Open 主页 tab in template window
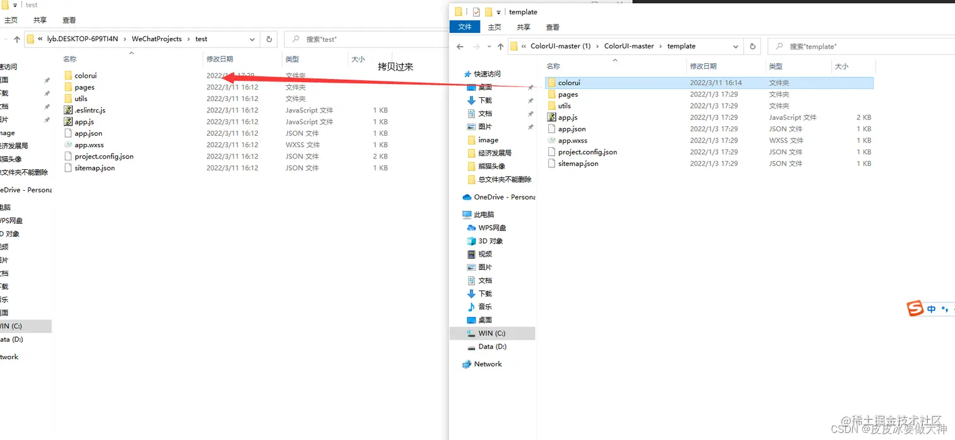Viewport: 955px width, 440px height. pos(495,27)
